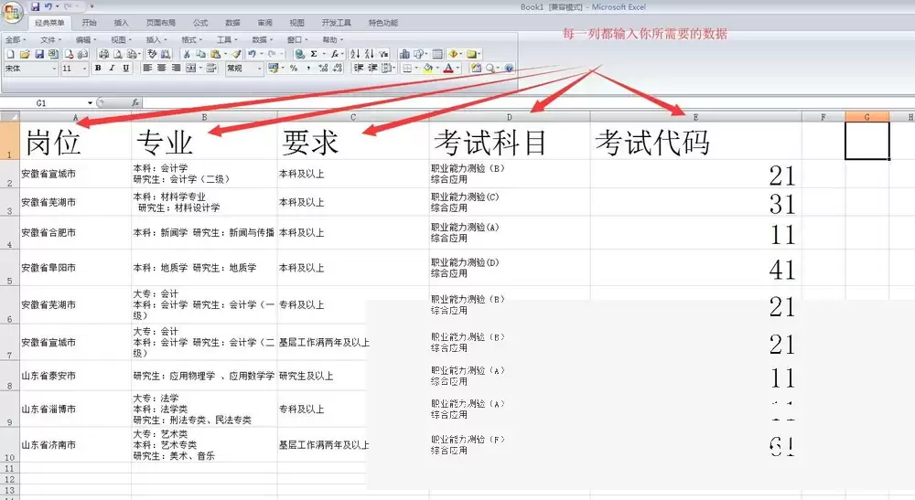
Task: Switch to the 页面布局 ribbon tab
Action: pyautogui.click(x=160, y=23)
